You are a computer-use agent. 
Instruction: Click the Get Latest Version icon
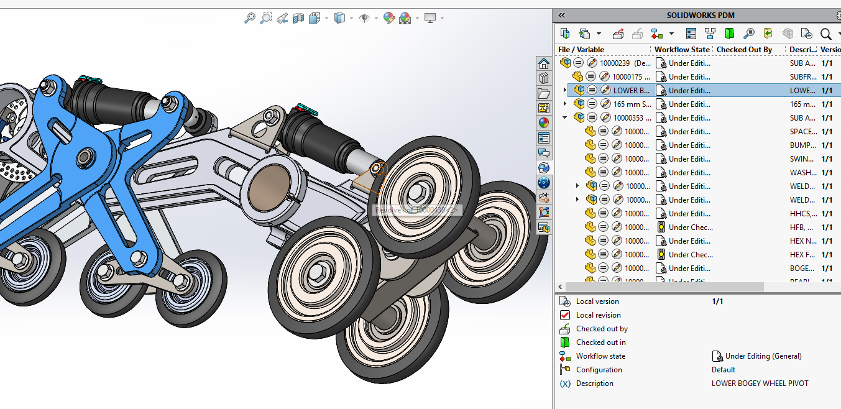(565, 33)
